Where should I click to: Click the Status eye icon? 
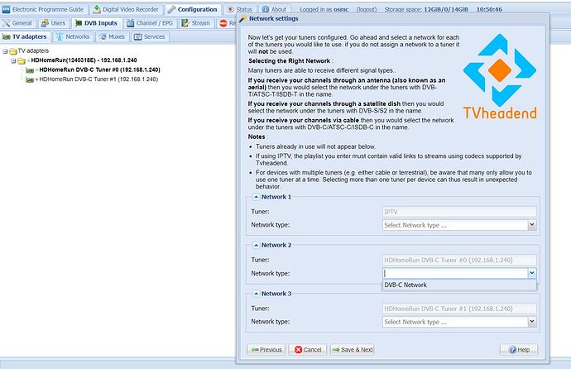point(230,9)
